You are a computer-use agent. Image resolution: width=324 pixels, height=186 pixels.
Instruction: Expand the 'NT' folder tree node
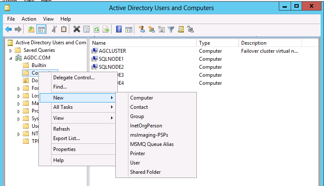(19, 134)
